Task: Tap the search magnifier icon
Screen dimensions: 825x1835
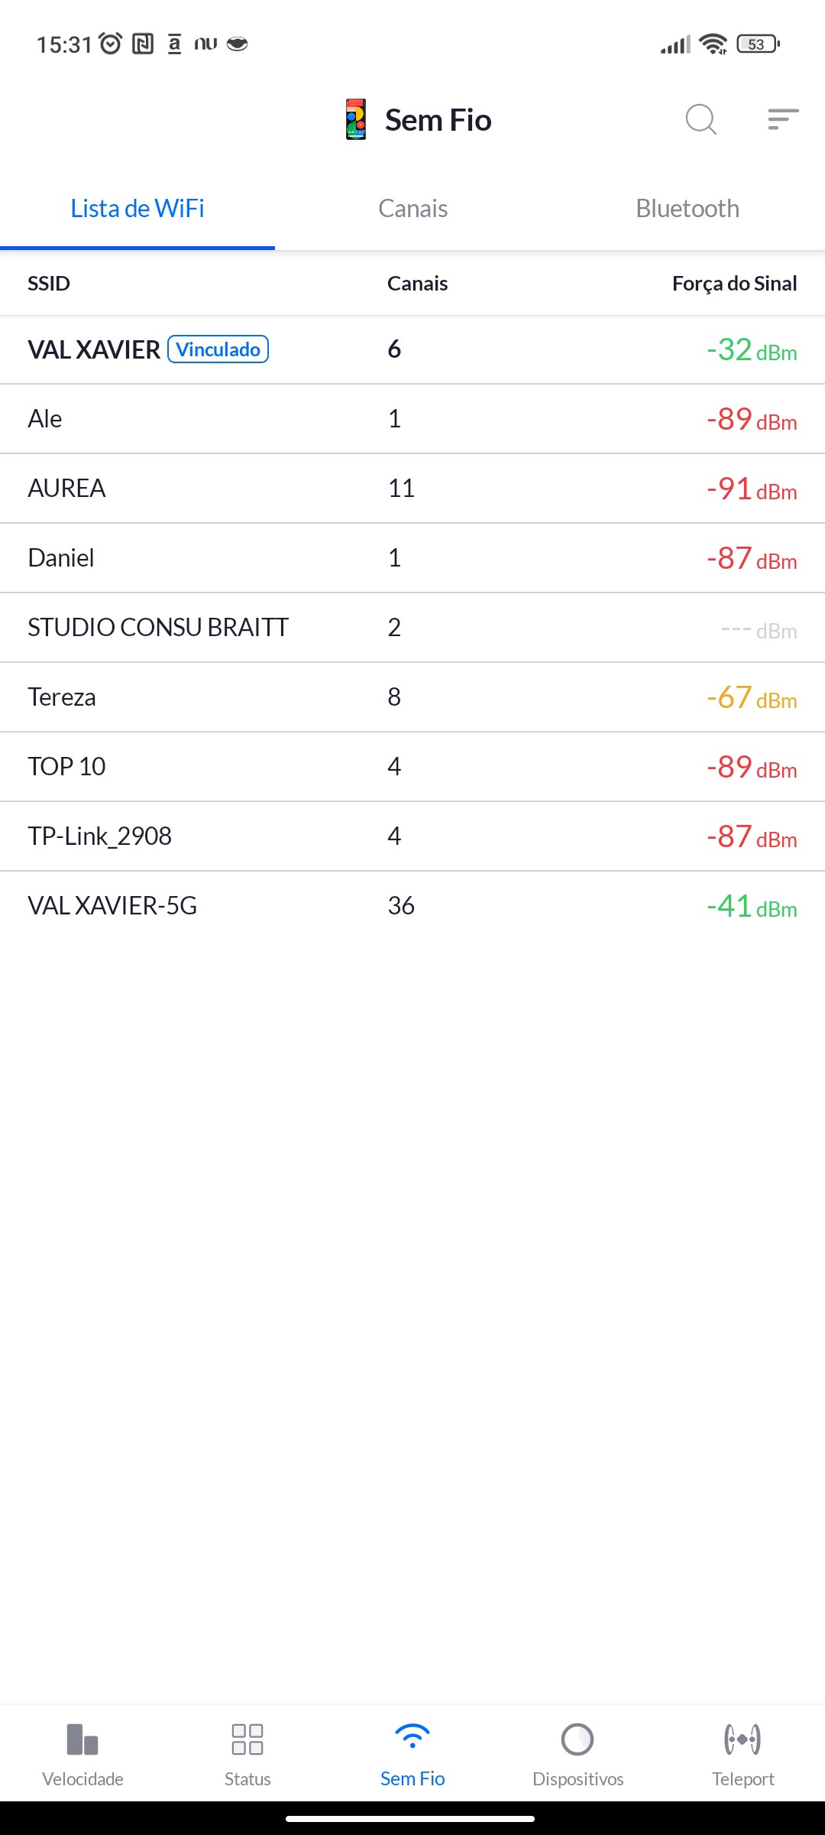Action: [x=700, y=119]
